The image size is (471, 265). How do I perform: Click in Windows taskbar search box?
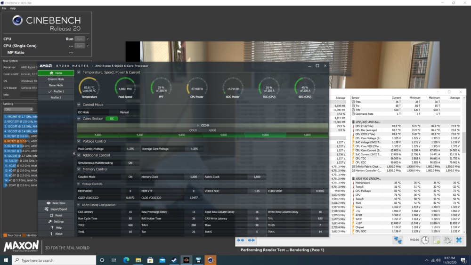pyautogui.click(x=54, y=260)
